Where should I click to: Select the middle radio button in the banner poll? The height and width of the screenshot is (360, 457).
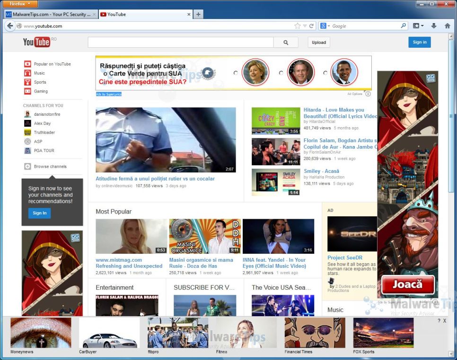click(281, 73)
